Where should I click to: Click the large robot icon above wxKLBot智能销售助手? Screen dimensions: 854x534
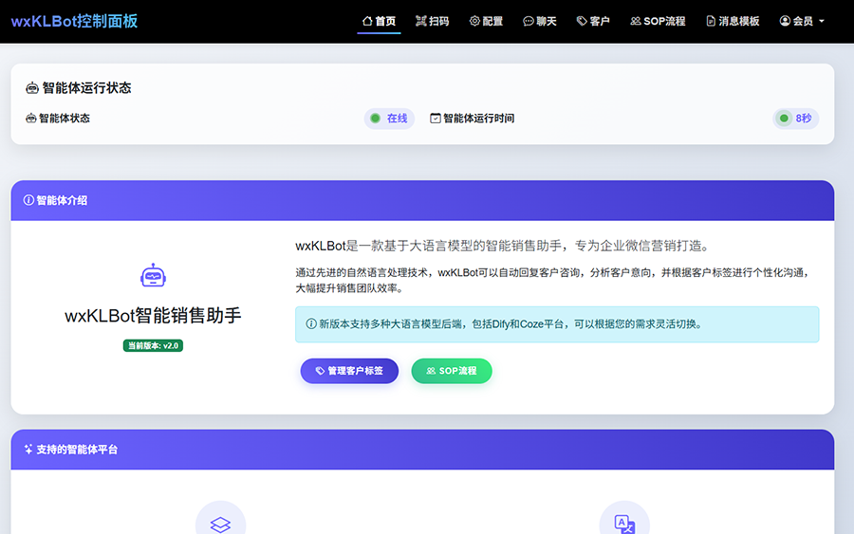153,275
